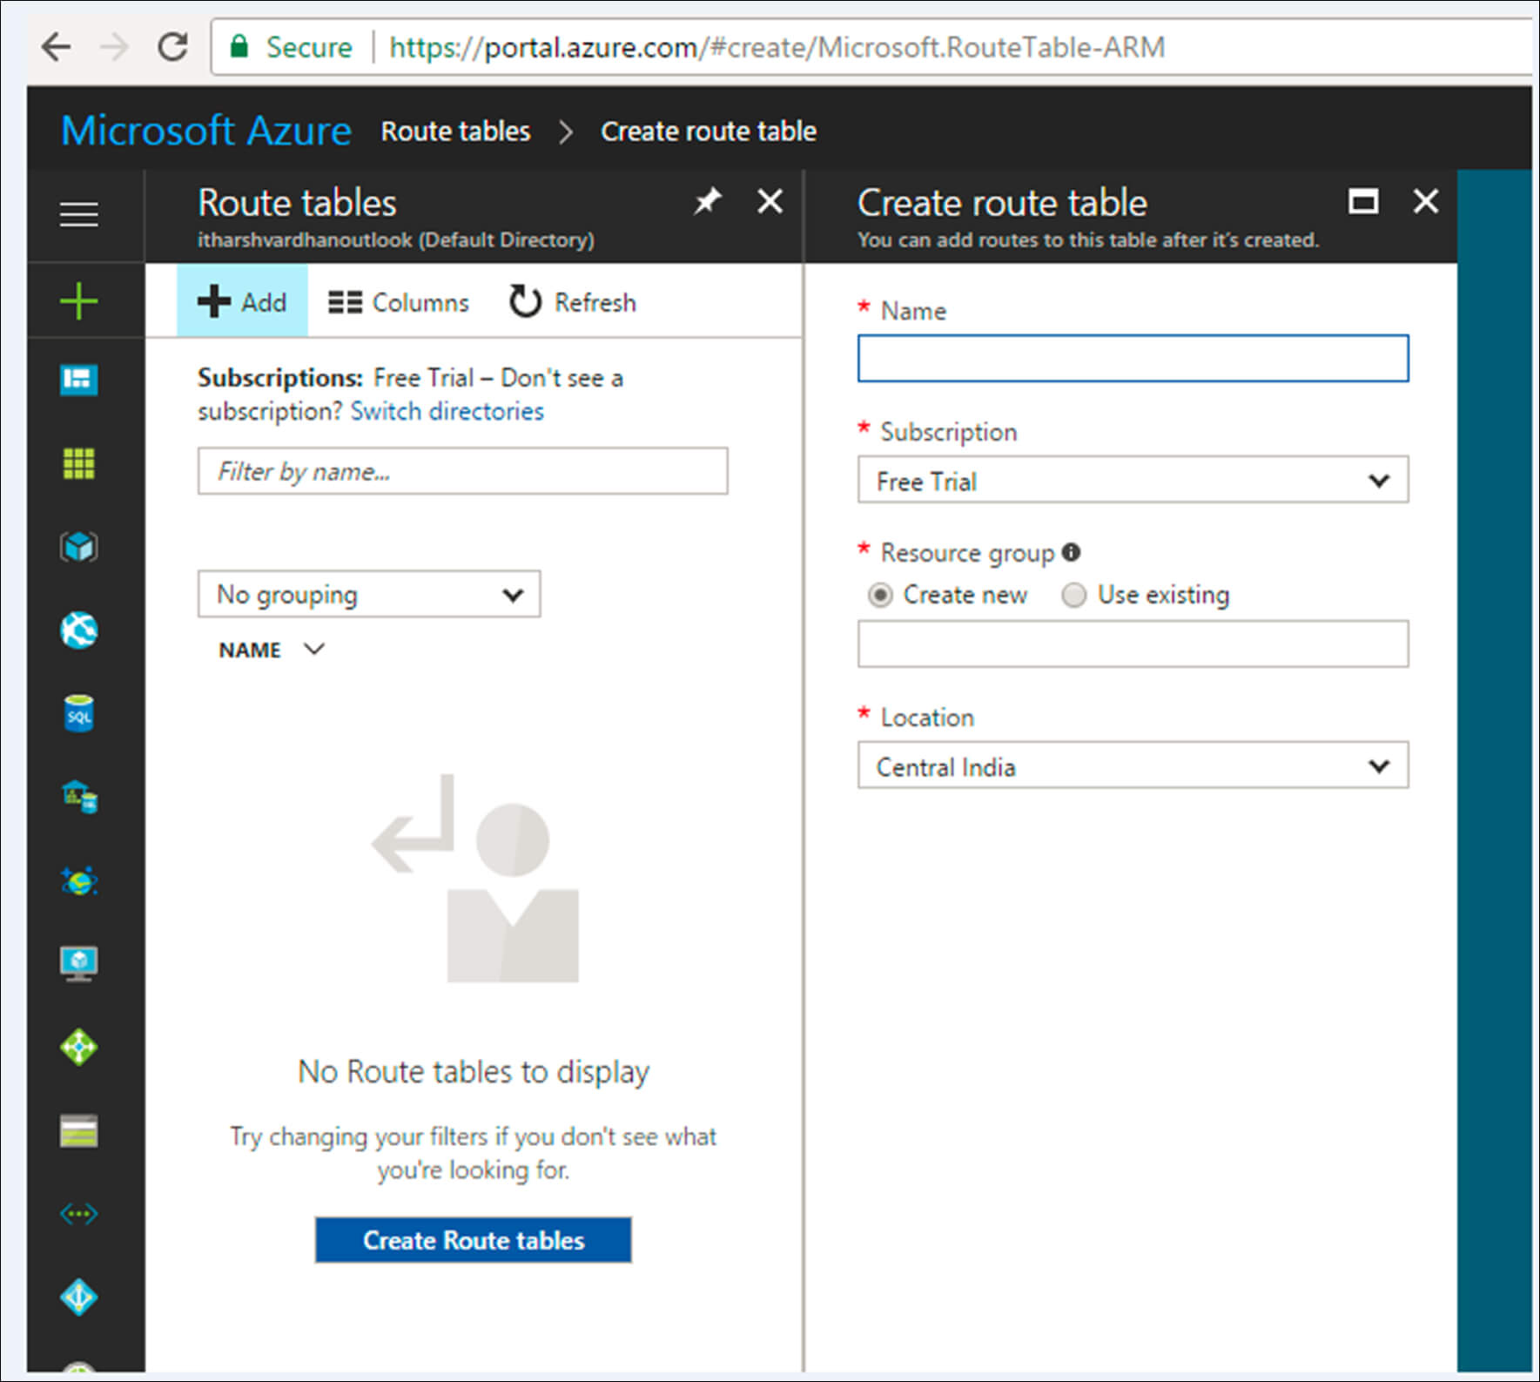Image resolution: width=1540 pixels, height=1382 pixels.
Task: Close the Route tables blade
Action: [770, 202]
